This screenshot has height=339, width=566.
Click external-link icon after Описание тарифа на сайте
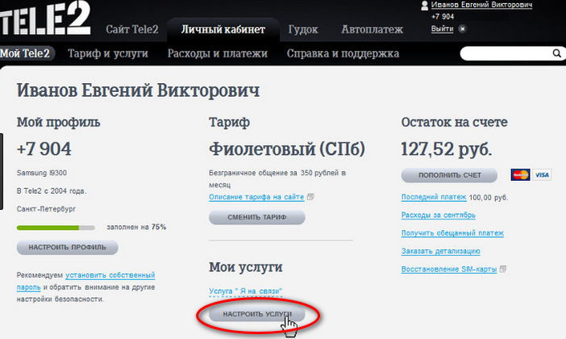(310, 197)
